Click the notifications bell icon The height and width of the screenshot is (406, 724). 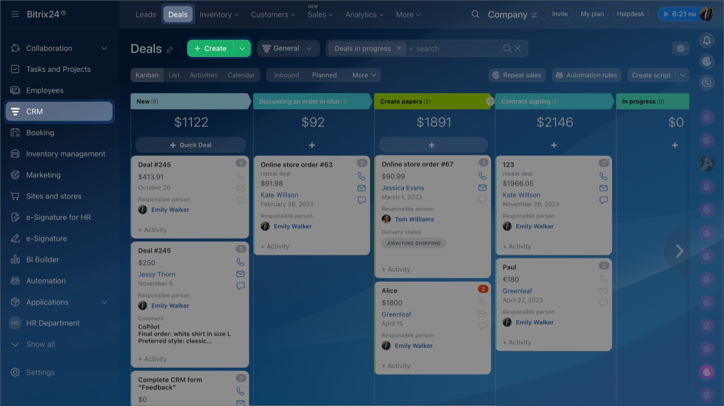pyautogui.click(x=706, y=40)
